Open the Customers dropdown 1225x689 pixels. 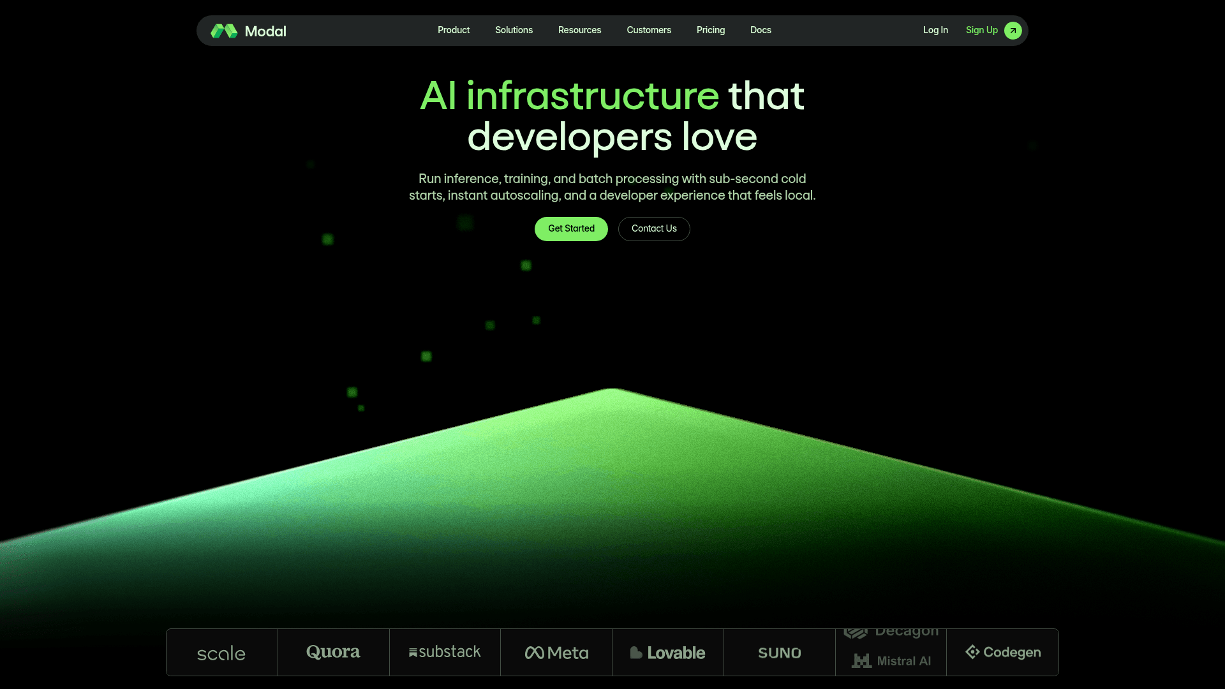[649, 30]
